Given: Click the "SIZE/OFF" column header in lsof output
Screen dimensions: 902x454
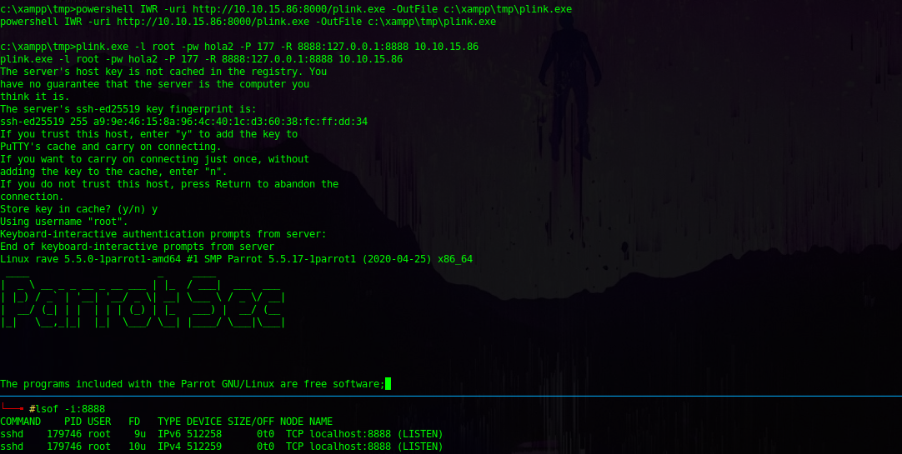Looking at the screenshot, I should [251, 422].
